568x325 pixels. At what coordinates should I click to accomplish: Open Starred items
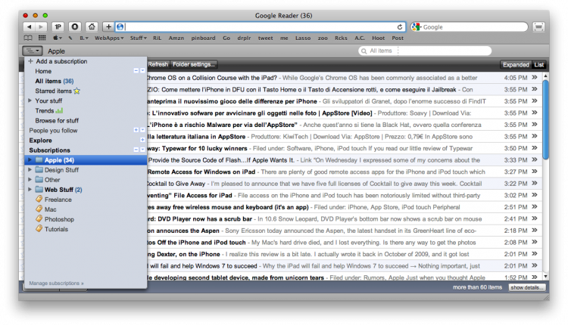pos(53,91)
